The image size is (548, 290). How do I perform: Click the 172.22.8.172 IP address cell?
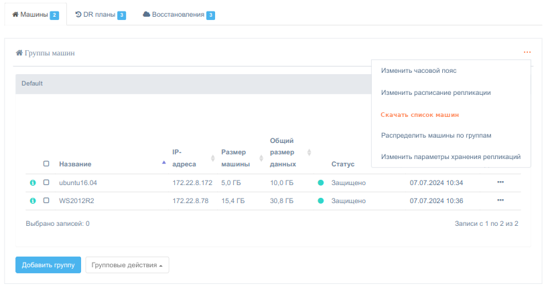click(192, 183)
